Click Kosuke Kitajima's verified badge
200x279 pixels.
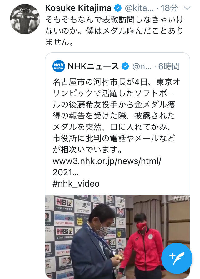(x=118, y=8)
